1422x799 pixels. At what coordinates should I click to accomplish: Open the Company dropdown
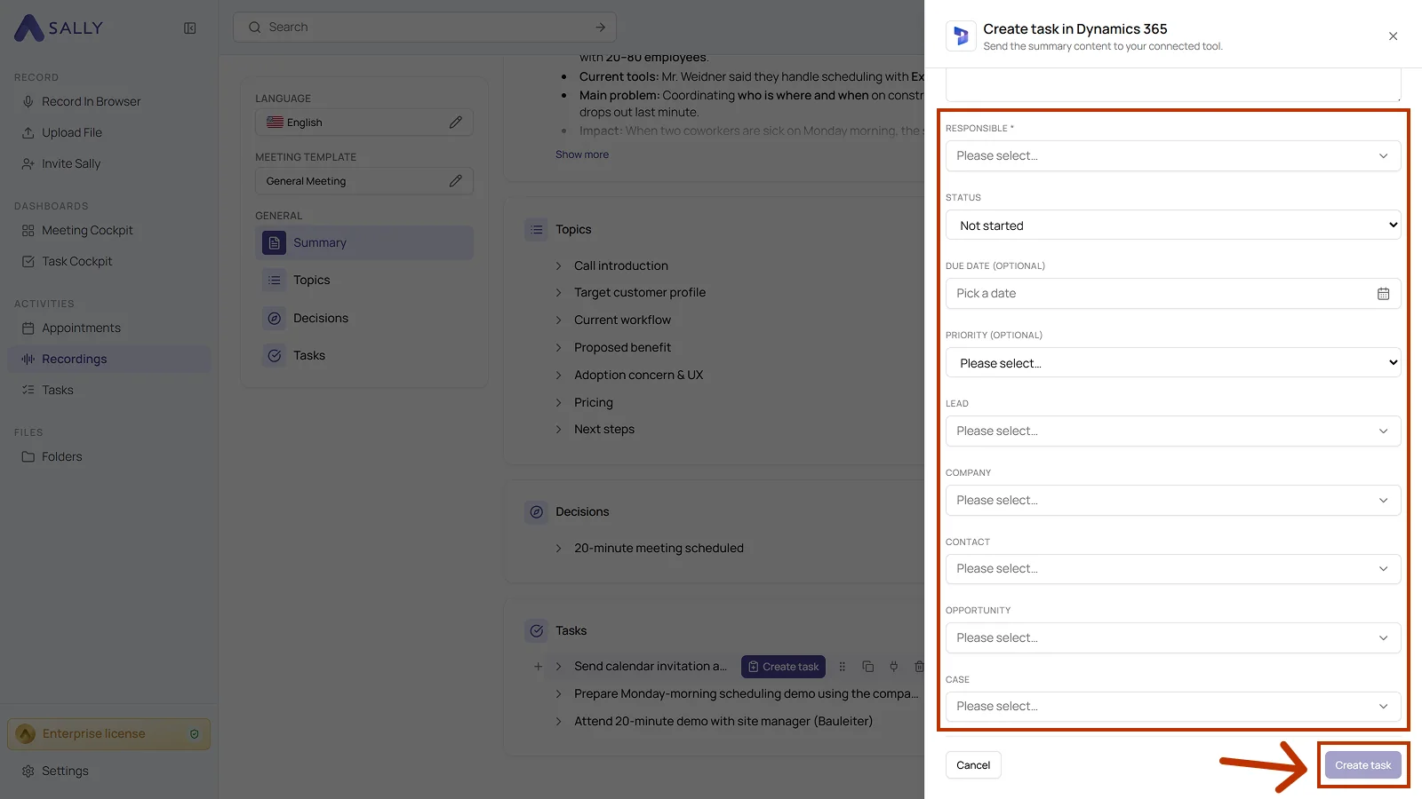[x=1173, y=501]
